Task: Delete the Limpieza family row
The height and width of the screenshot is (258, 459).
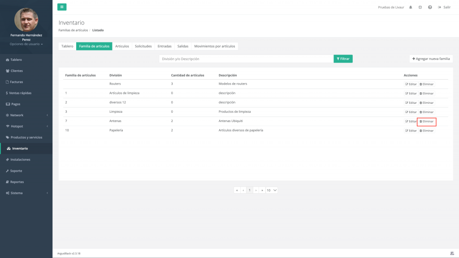Action: point(426,112)
